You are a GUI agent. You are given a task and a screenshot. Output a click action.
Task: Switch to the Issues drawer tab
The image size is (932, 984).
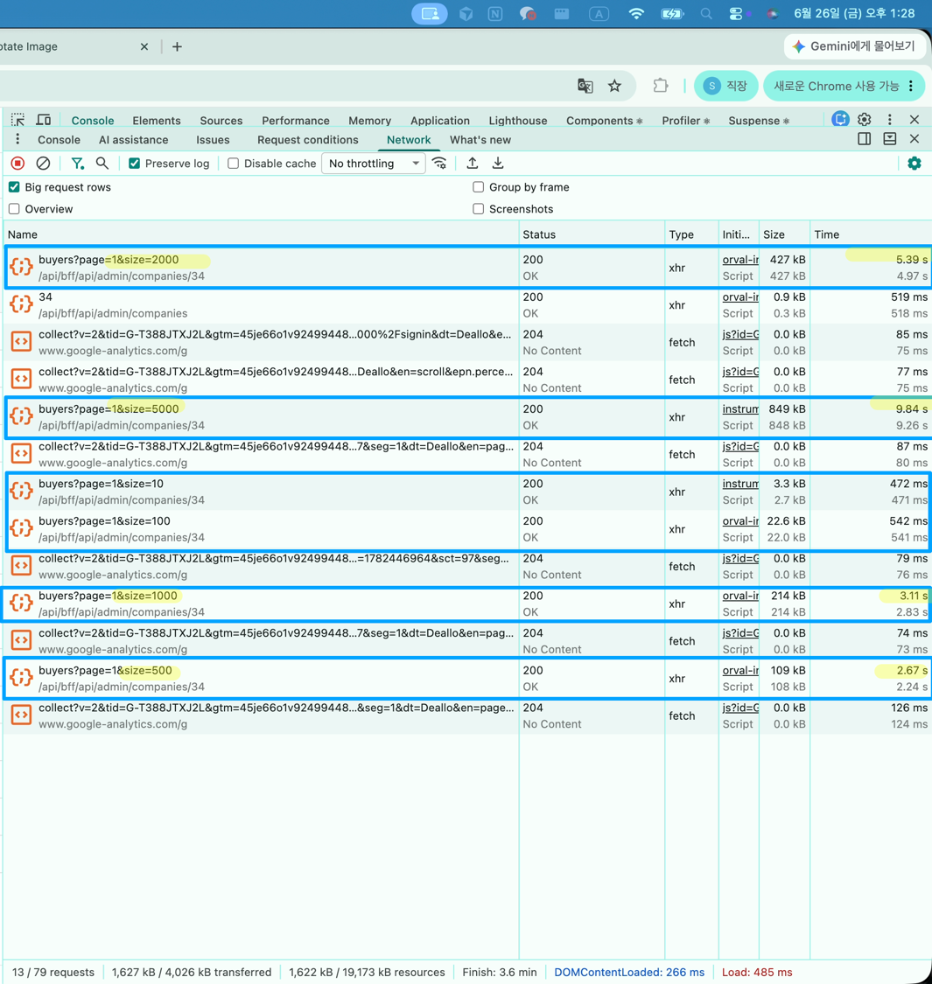pos(213,140)
